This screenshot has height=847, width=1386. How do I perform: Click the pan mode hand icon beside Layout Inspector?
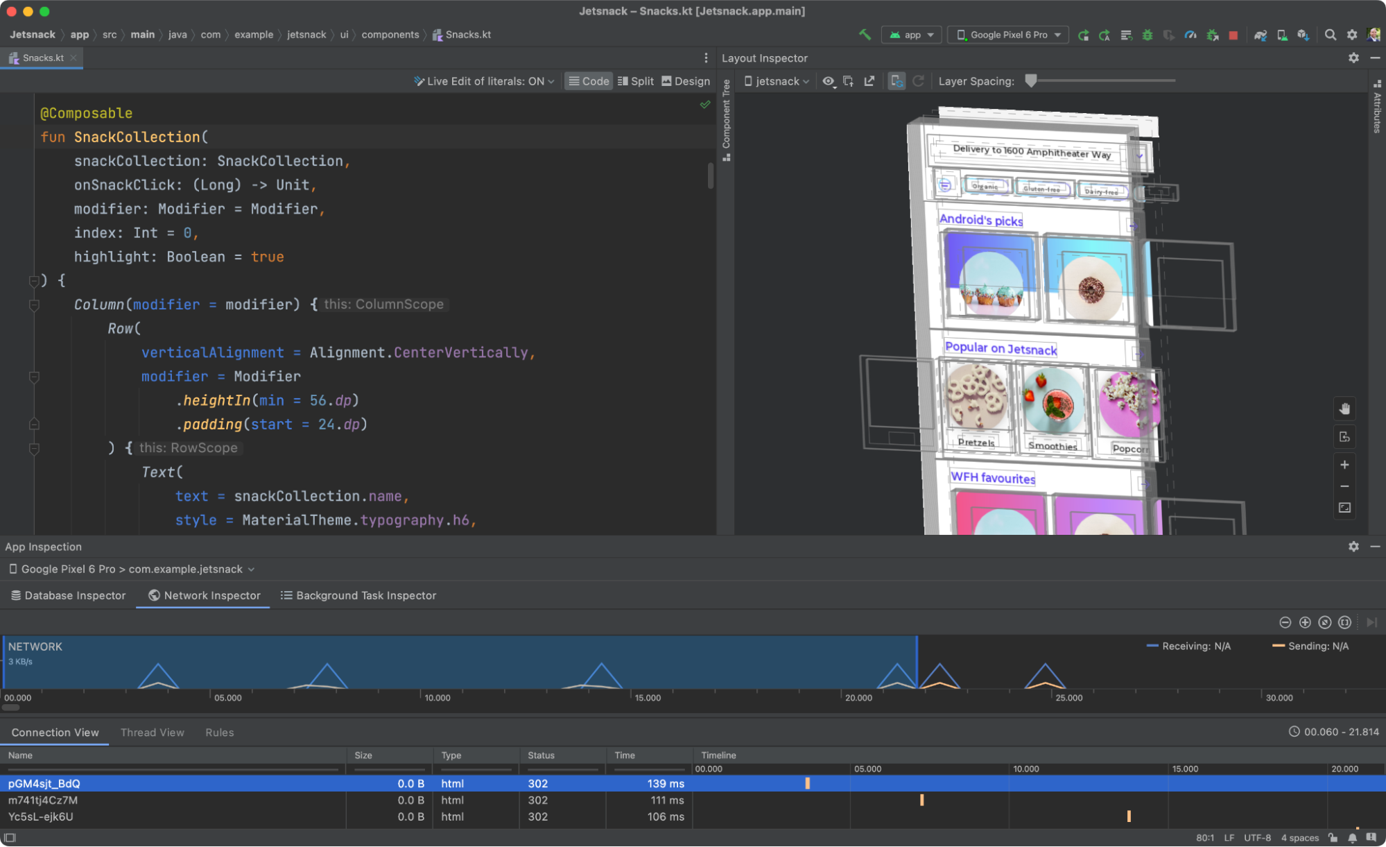click(x=1344, y=409)
